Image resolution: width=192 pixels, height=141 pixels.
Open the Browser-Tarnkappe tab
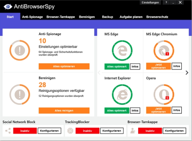(61, 17)
